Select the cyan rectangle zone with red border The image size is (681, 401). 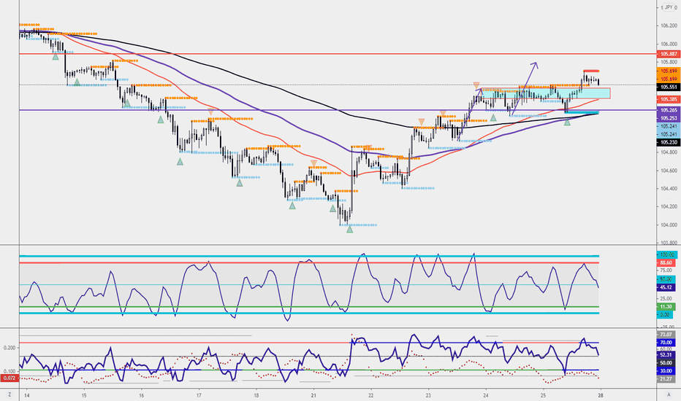coord(547,93)
